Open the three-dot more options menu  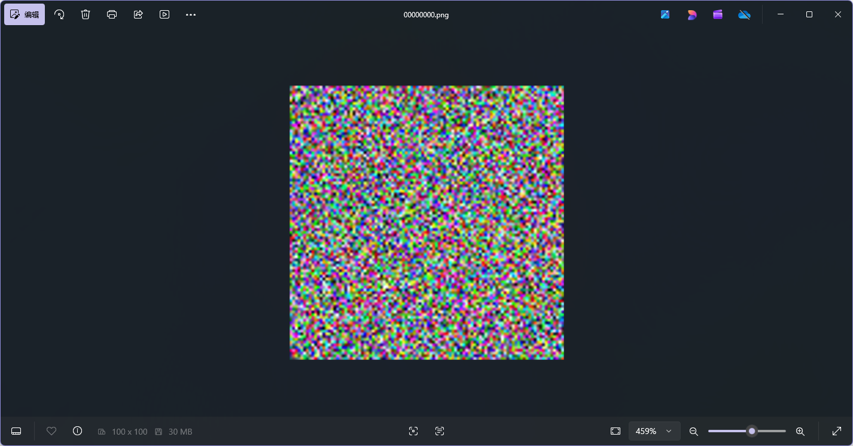(x=191, y=14)
